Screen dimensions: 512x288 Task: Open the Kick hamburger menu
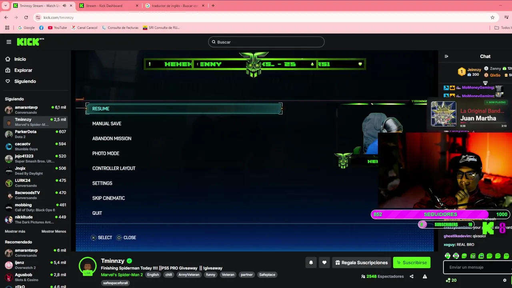9,42
